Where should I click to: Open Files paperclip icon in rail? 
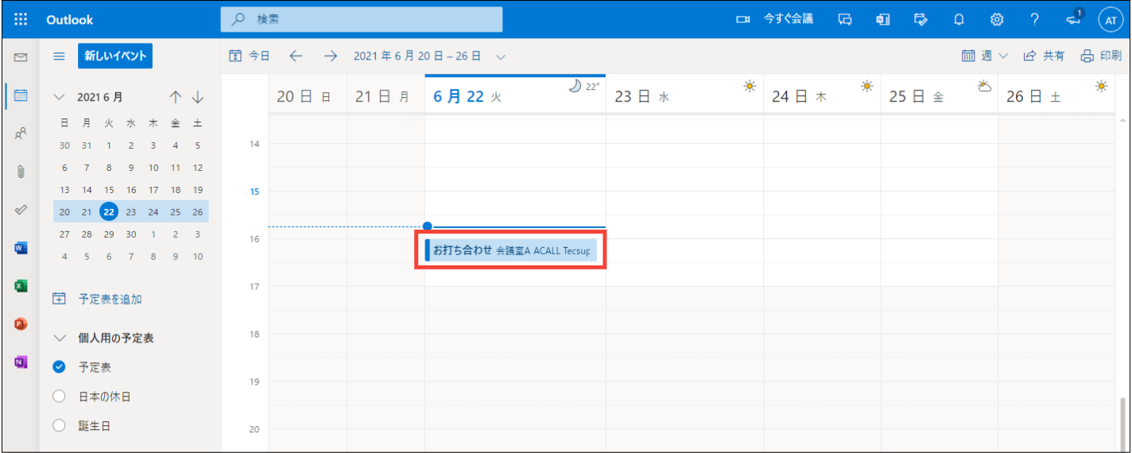click(21, 172)
